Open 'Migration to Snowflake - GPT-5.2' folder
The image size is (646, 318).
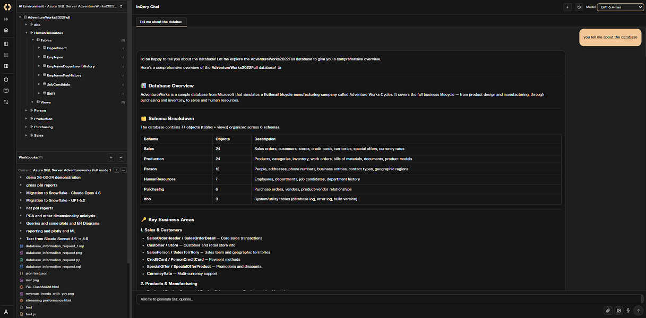56,200
